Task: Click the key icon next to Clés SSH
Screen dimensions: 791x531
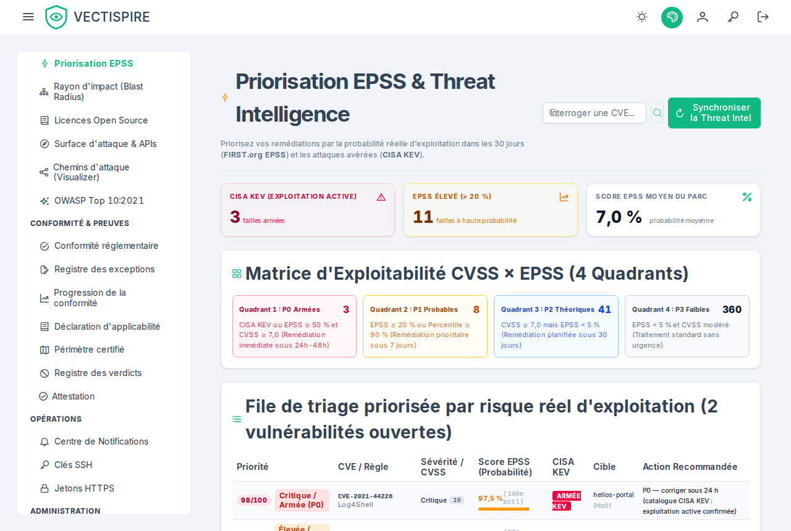Action: 44,465
